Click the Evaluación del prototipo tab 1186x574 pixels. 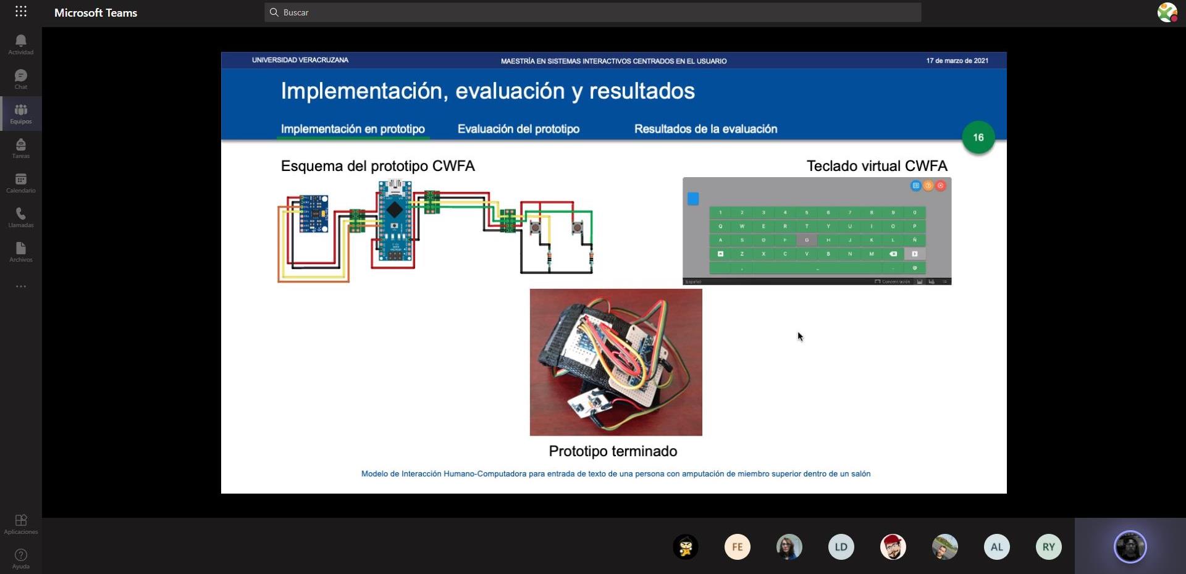tap(518, 129)
